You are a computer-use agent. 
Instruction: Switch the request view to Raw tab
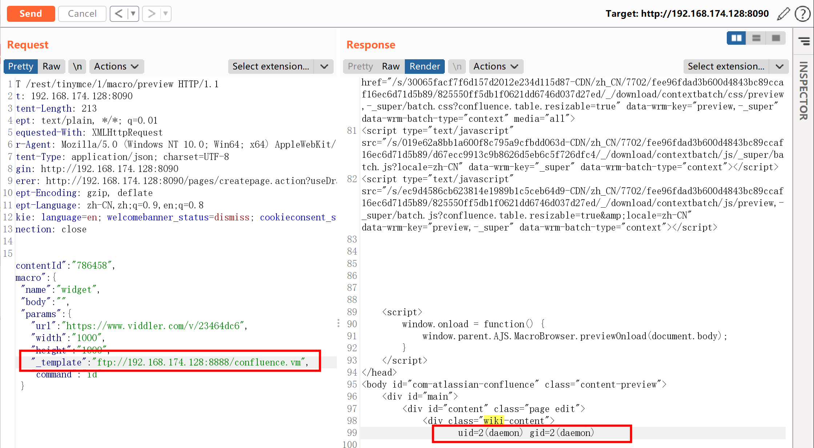point(51,67)
